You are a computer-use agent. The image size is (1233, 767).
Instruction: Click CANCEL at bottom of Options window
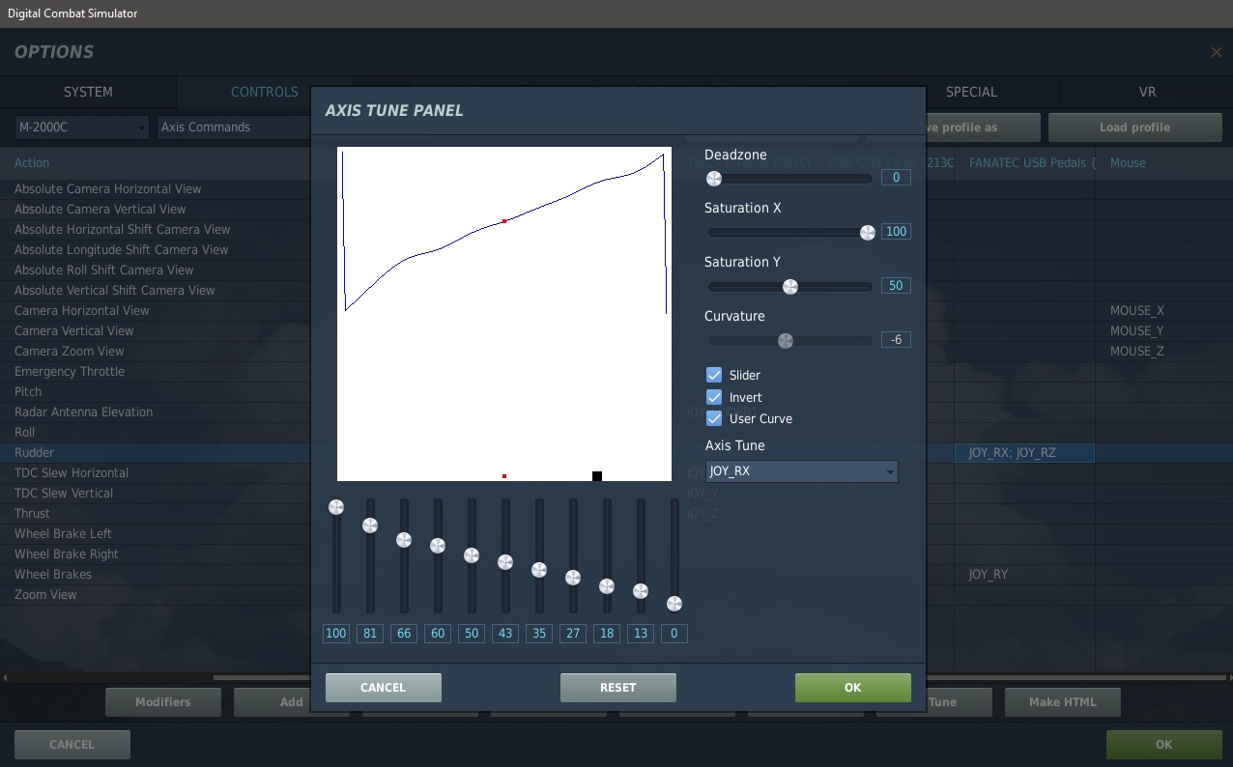(x=72, y=745)
